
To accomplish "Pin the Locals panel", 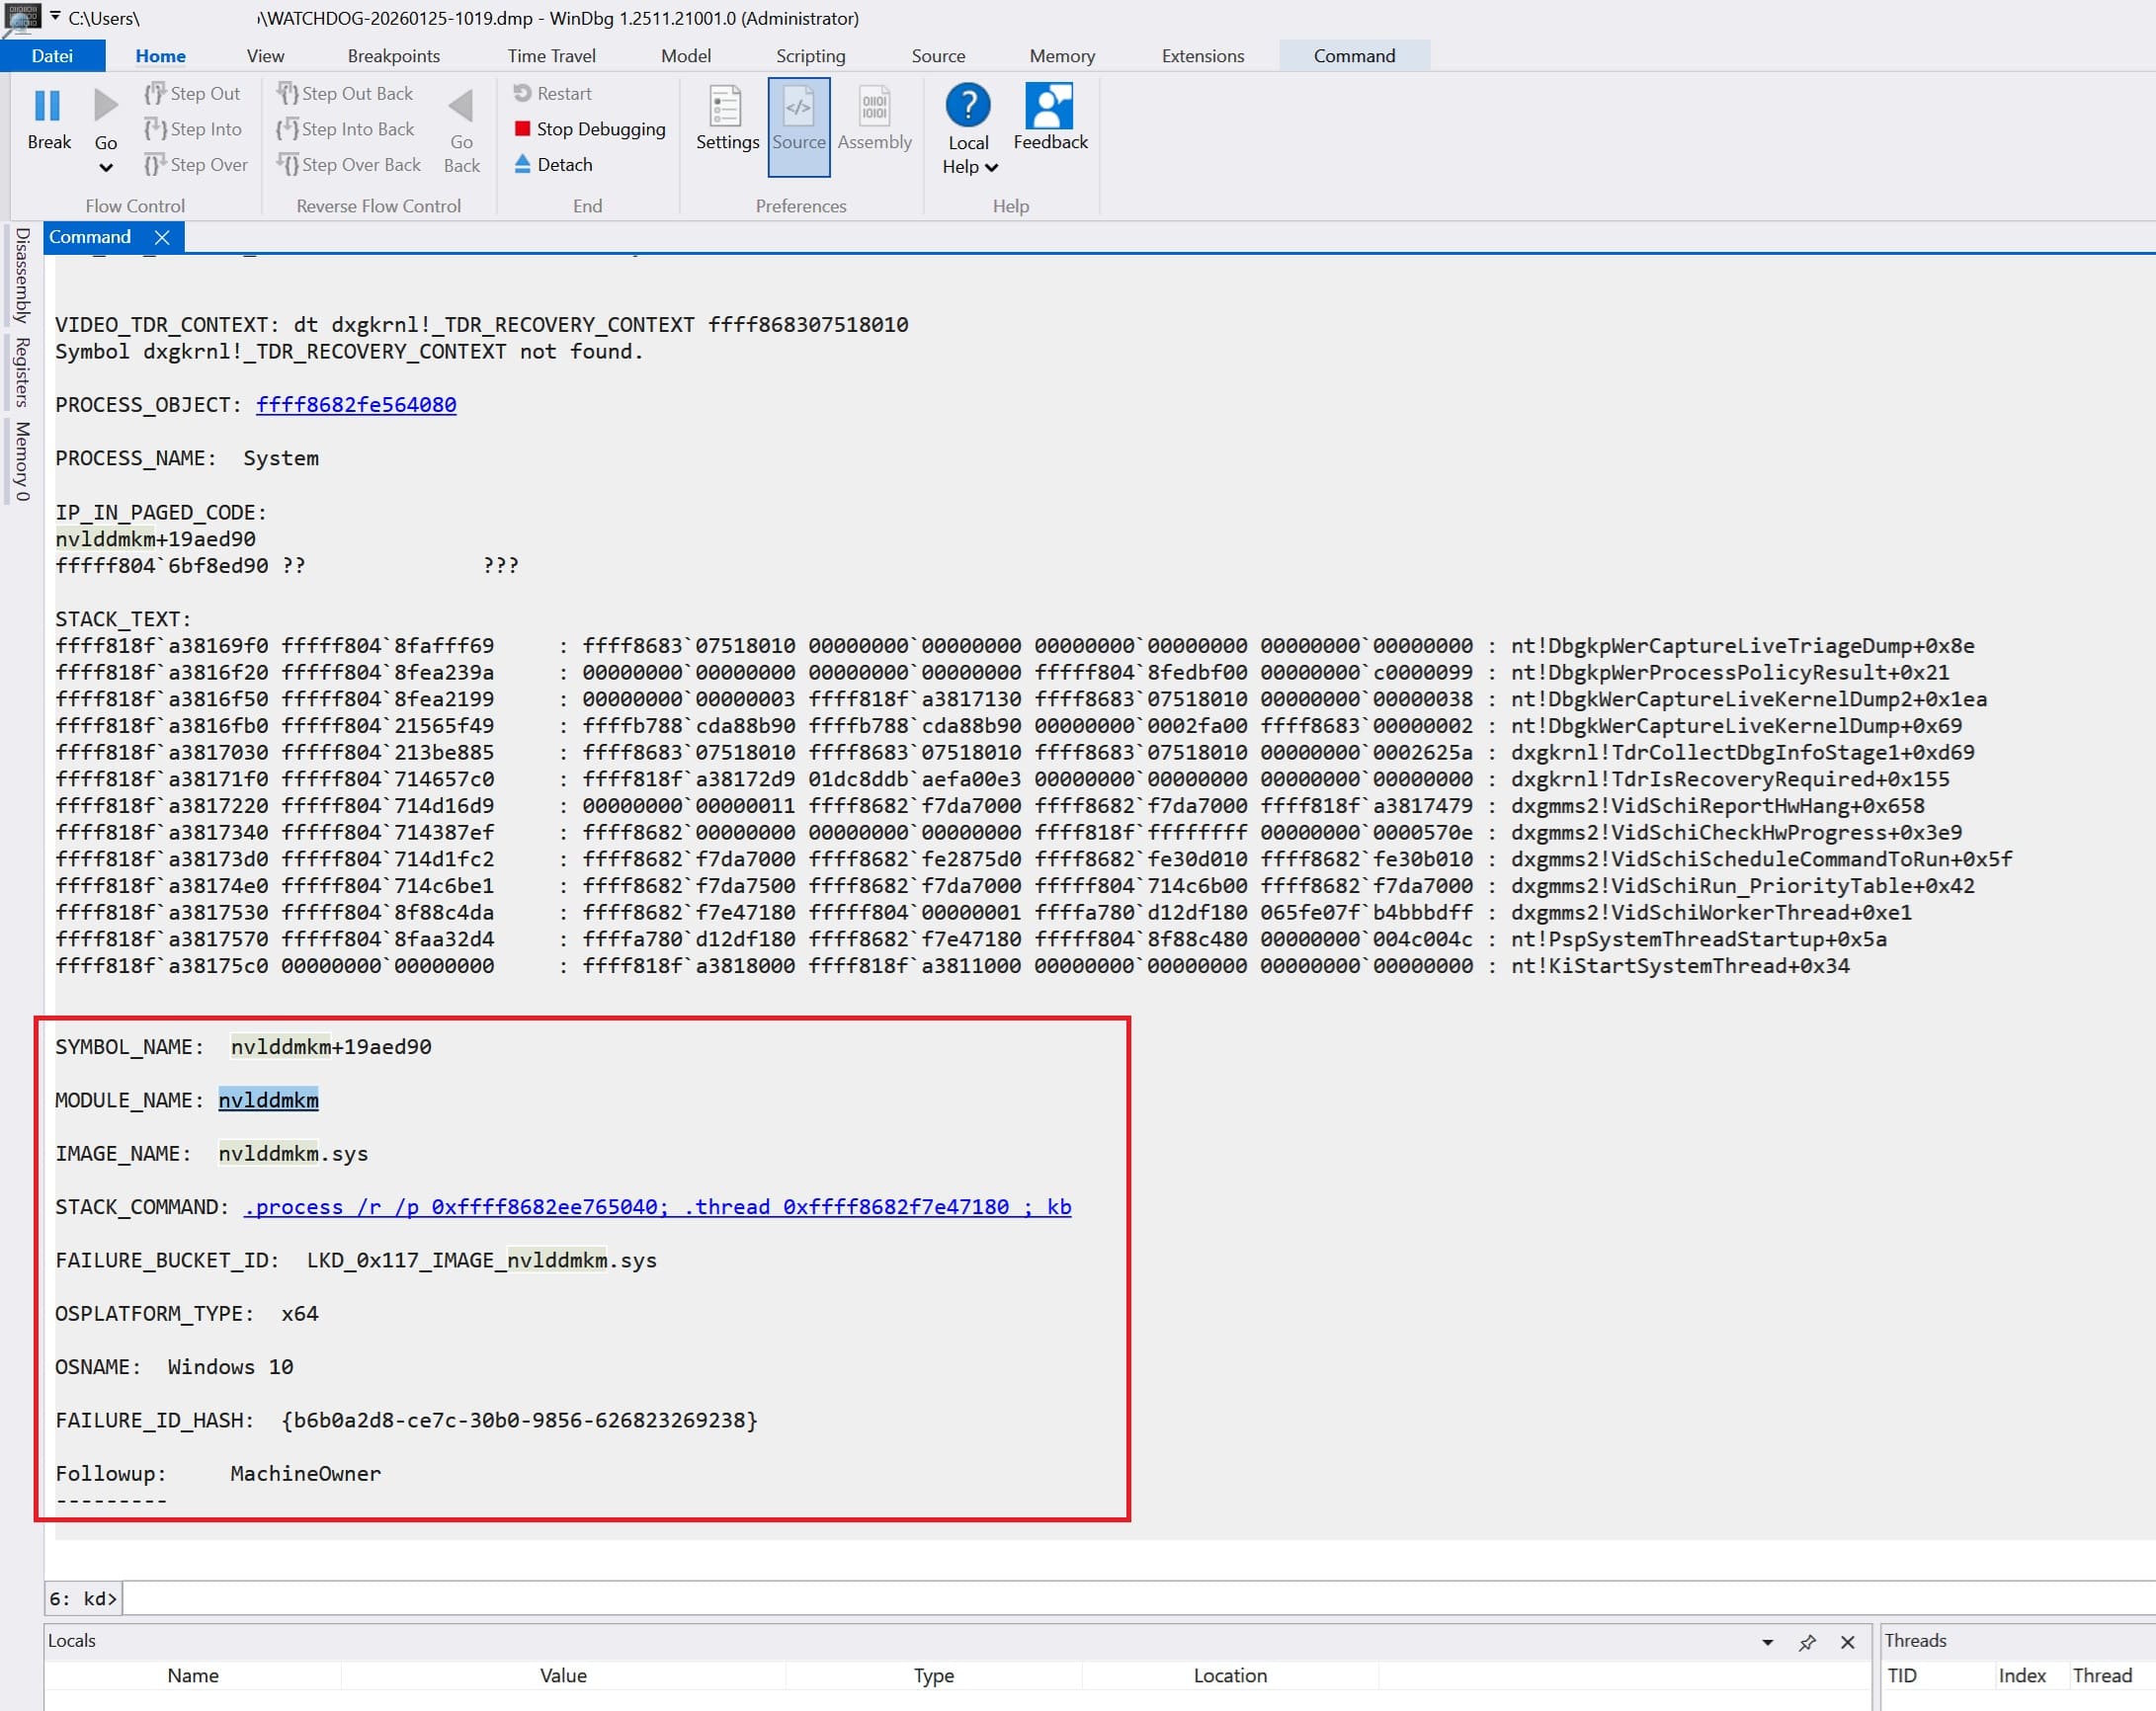I will pos(1807,1643).
